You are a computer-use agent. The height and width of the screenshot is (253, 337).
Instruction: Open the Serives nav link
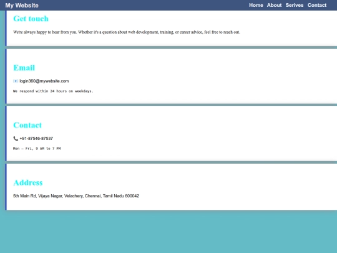pos(295,5)
